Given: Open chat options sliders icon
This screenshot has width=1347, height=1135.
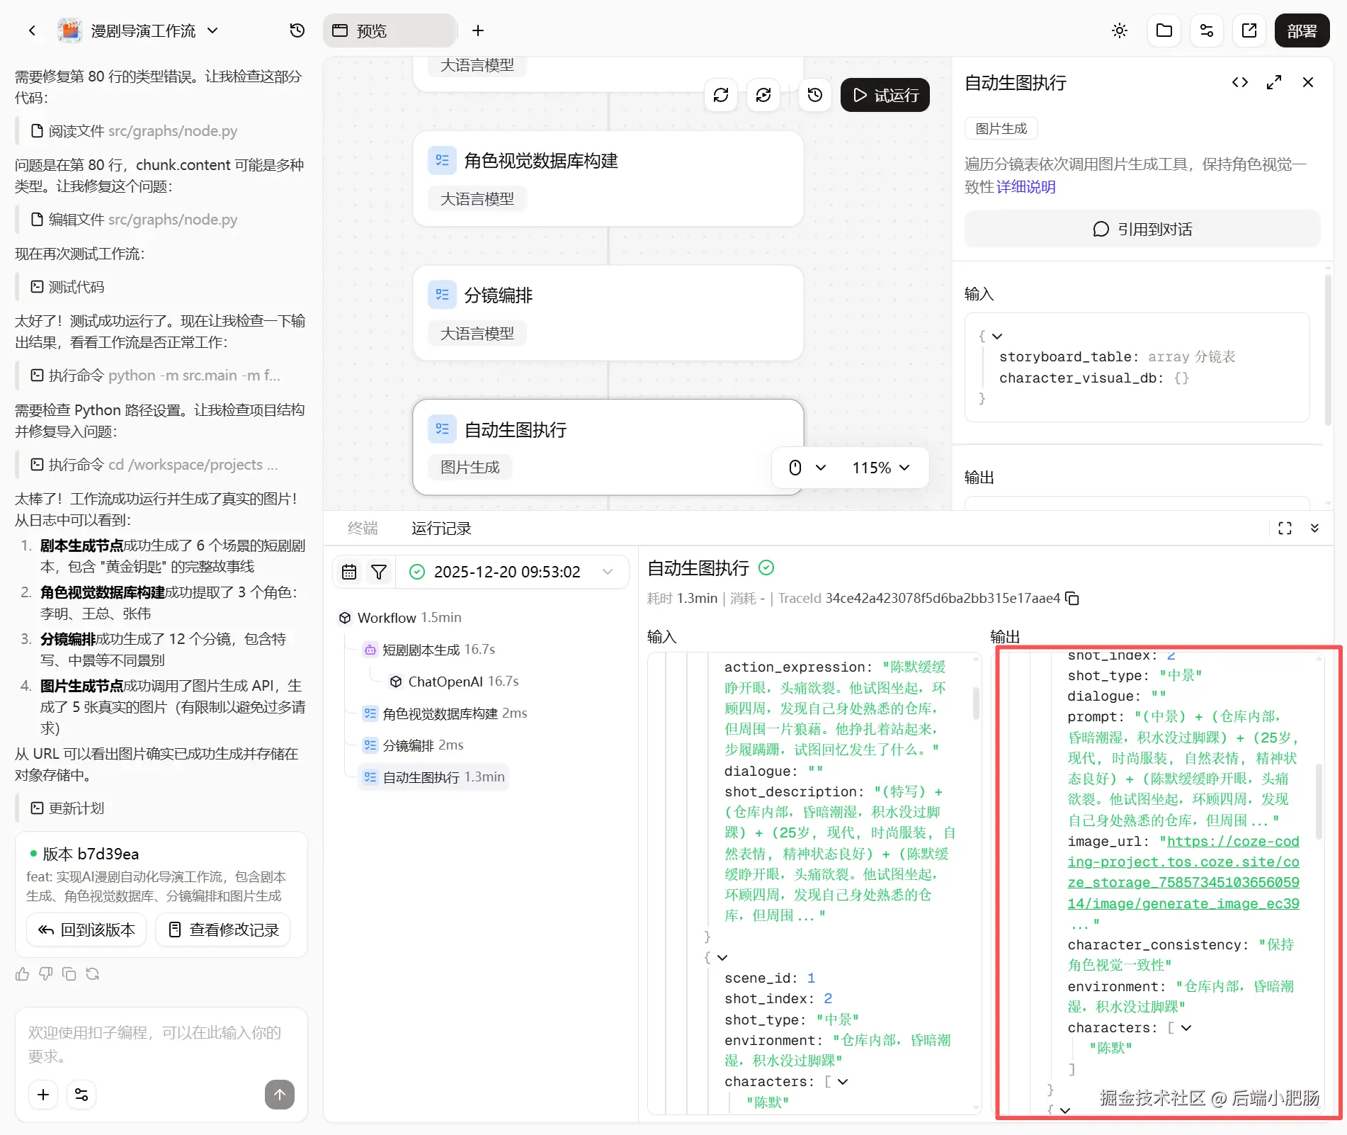Looking at the screenshot, I should click(x=81, y=1095).
